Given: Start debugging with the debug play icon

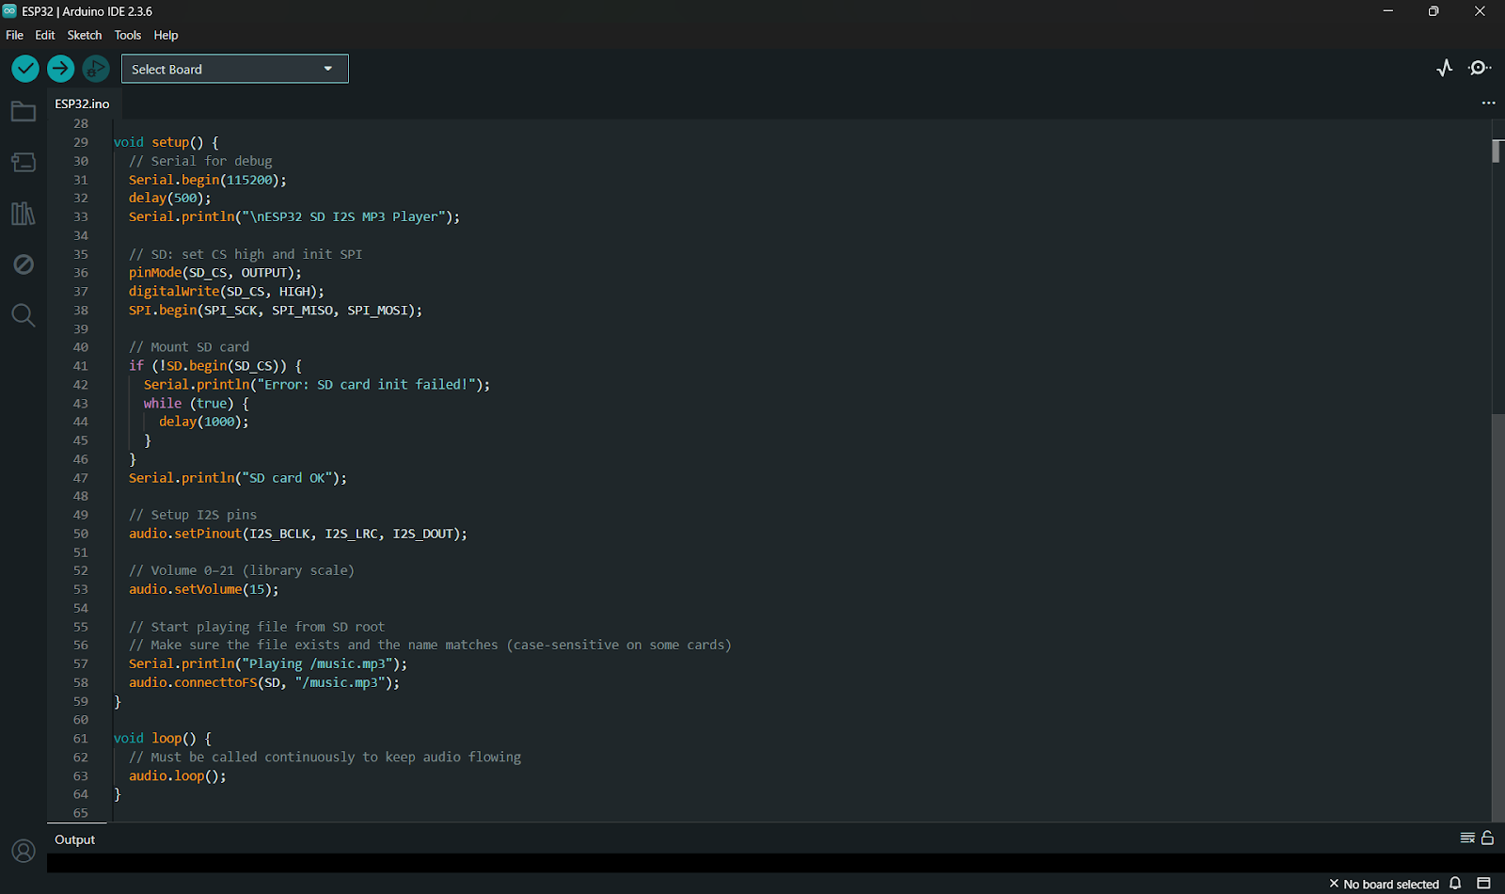Looking at the screenshot, I should (x=95, y=69).
